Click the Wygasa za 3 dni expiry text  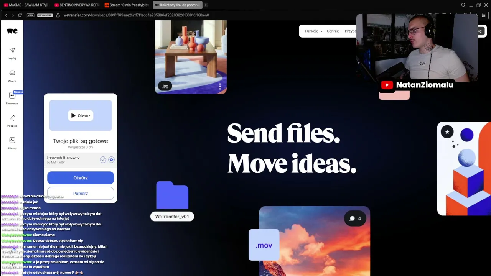(x=81, y=147)
